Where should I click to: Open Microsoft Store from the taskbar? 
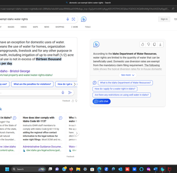[92, 169]
